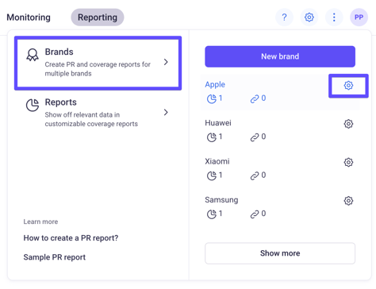Expand the list with Show more
The image size is (376, 289).
tap(280, 253)
